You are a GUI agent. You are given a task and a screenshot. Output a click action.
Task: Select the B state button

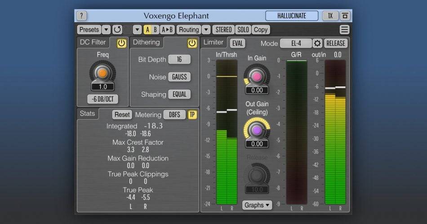click(x=155, y=30)
